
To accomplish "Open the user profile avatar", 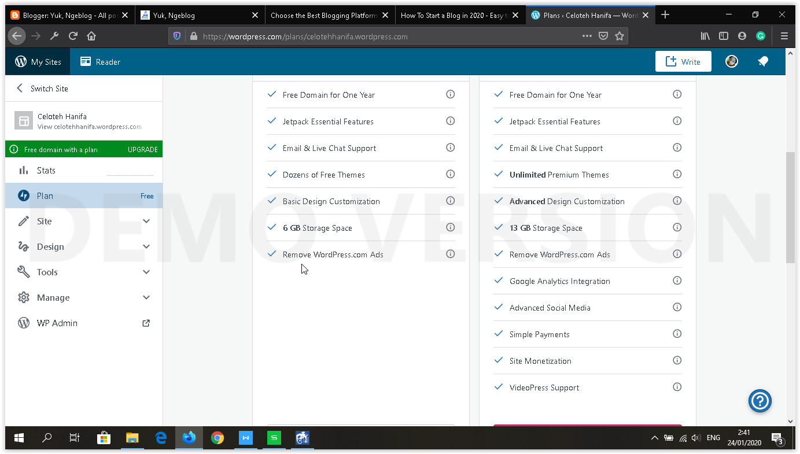I will pyautogui.click(x=732, y=61).
